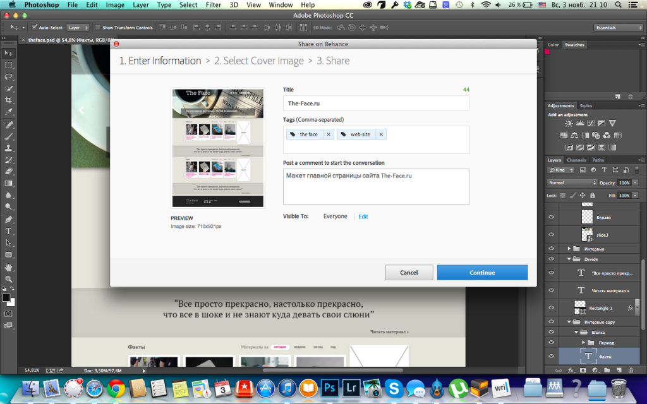Select the Hand tool
This screenshot has height=404, width=647.
pos(8,267)
